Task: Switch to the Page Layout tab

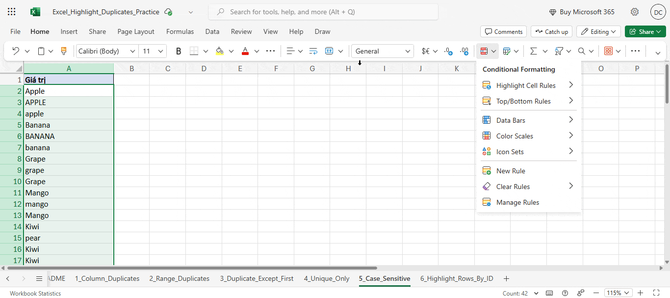Action: click(136, 31)
